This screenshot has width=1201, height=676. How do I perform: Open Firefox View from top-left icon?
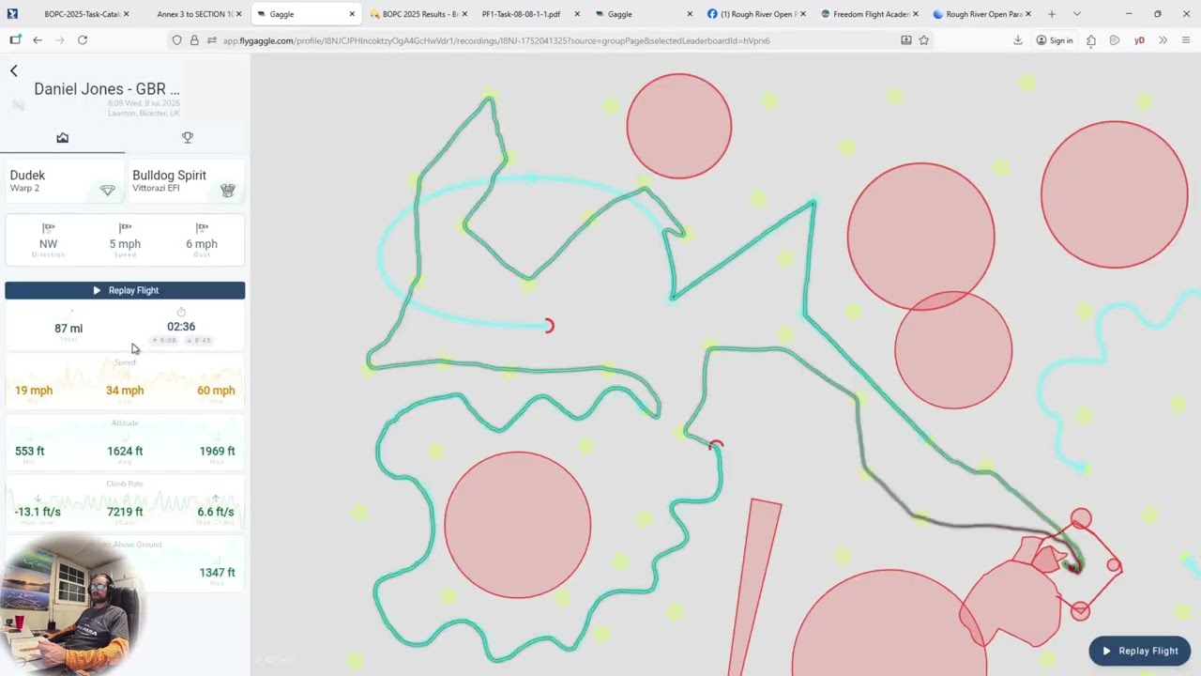(x=12, y=14)
